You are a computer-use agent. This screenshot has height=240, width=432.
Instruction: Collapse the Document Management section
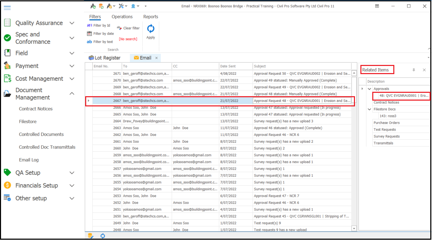72,93
